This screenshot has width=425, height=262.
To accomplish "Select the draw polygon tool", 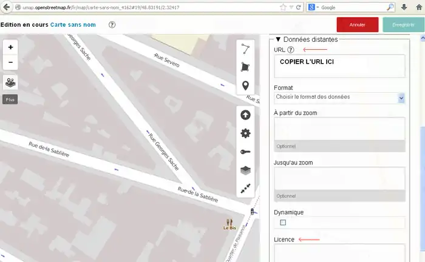I will tap(245, 67).
